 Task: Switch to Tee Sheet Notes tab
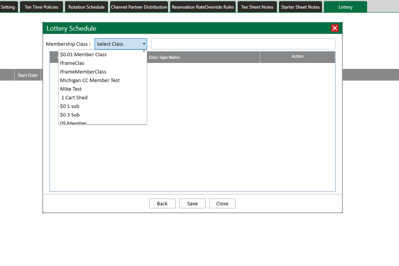point(257,7)
